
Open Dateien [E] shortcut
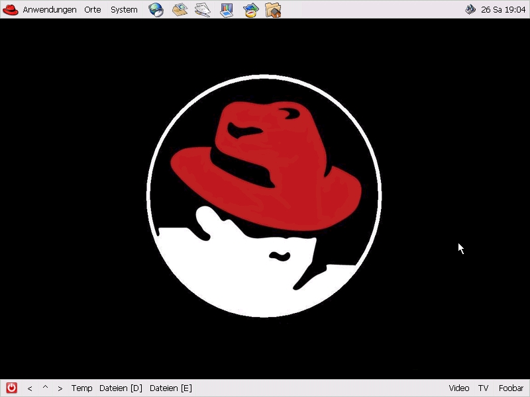click(171, 388)
